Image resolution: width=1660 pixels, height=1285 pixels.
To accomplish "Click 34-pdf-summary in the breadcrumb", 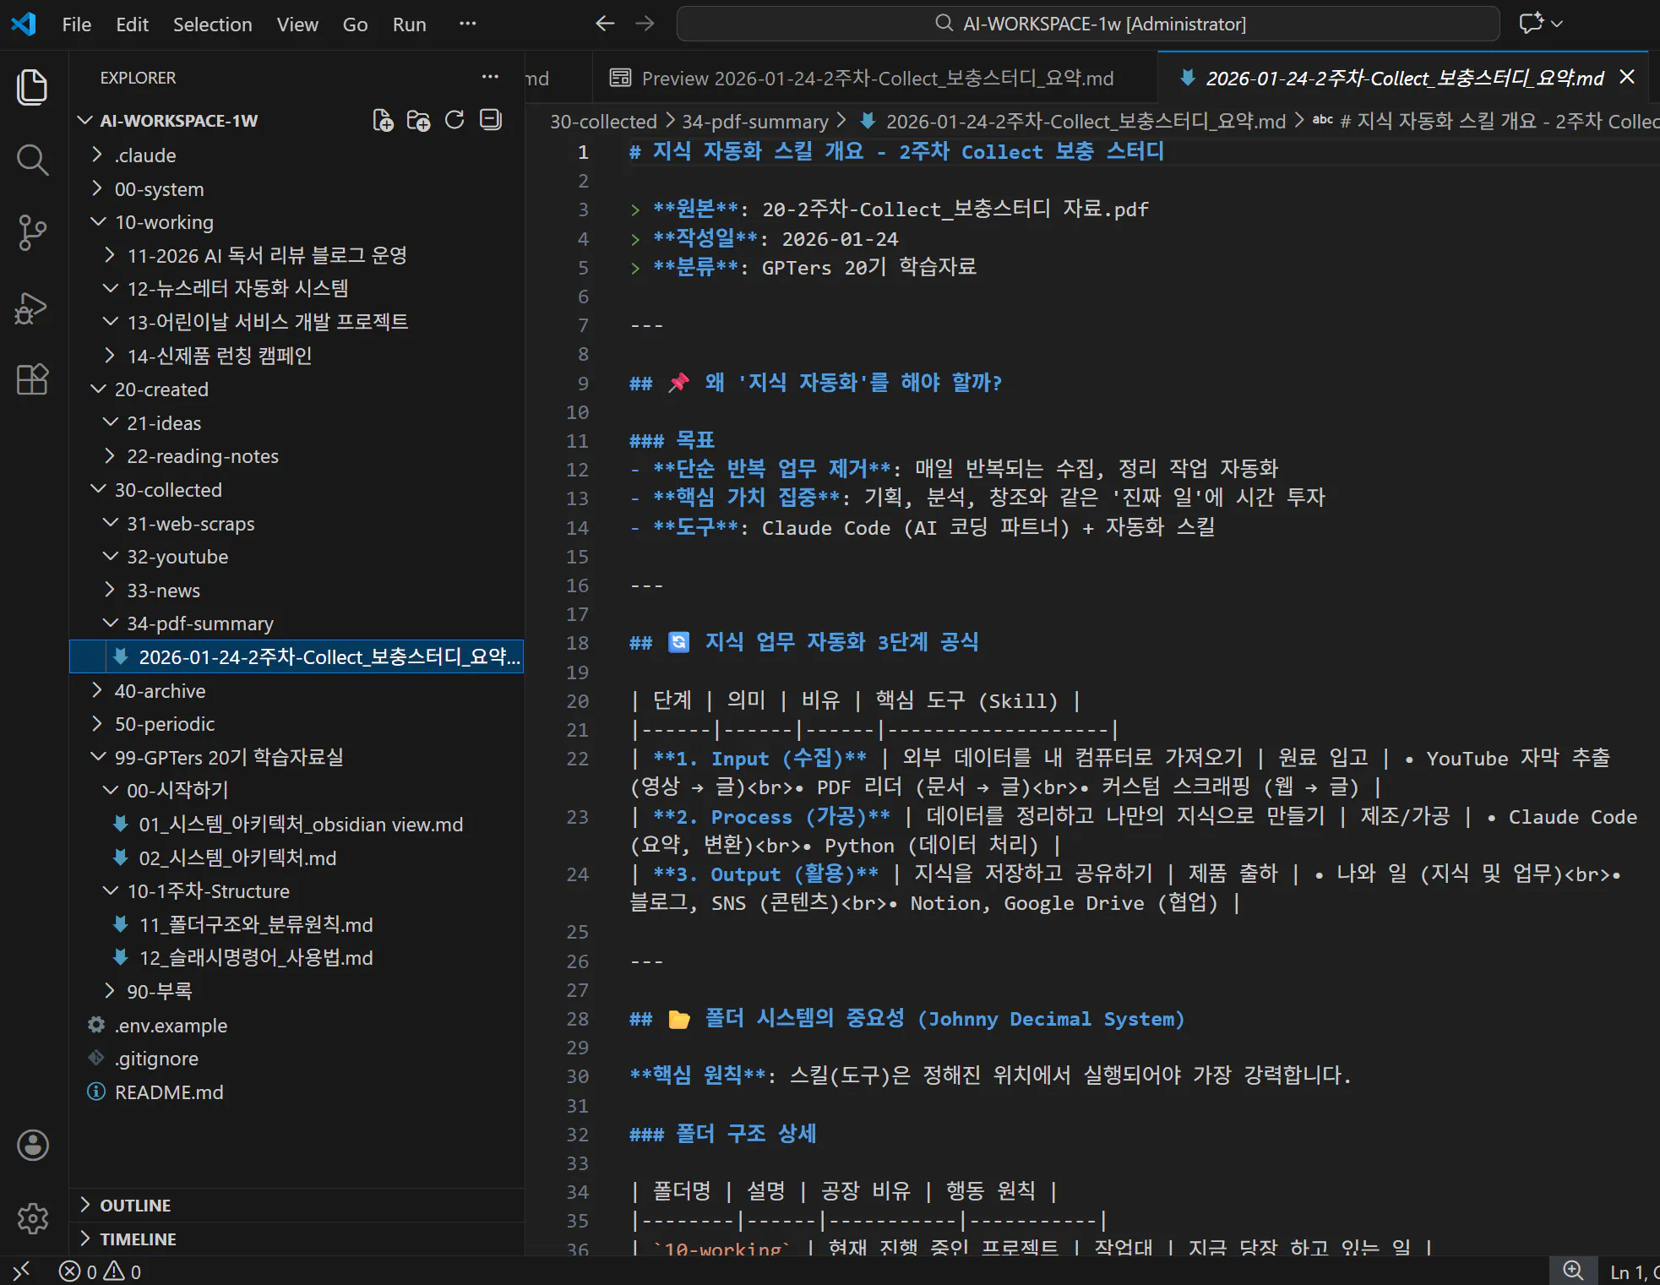I will [754, 121].
